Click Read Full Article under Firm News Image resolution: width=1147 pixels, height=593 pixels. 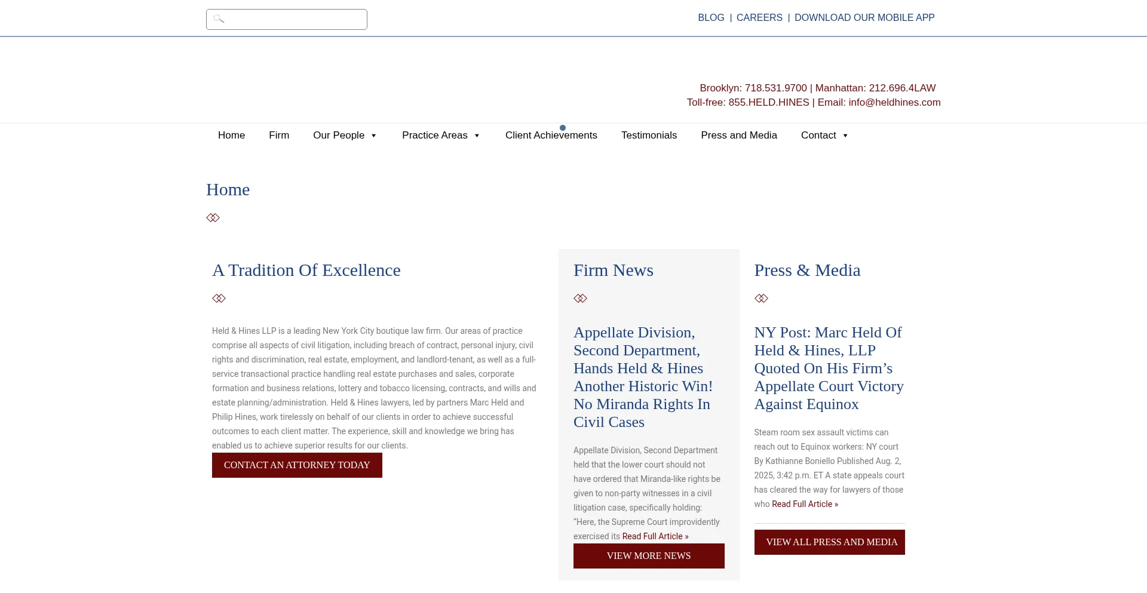click(655, 537)
